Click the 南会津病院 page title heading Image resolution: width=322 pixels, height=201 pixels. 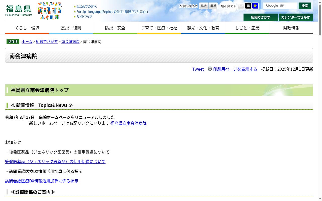click(23, 56)
